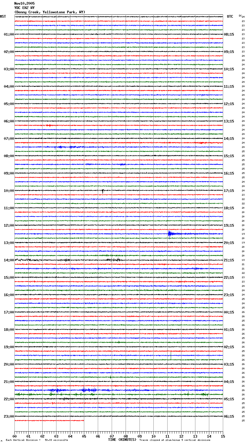Click the Traces clipped at plus/minus note
The height and width of the screenshot is (444, 246).
click(175, 440)
